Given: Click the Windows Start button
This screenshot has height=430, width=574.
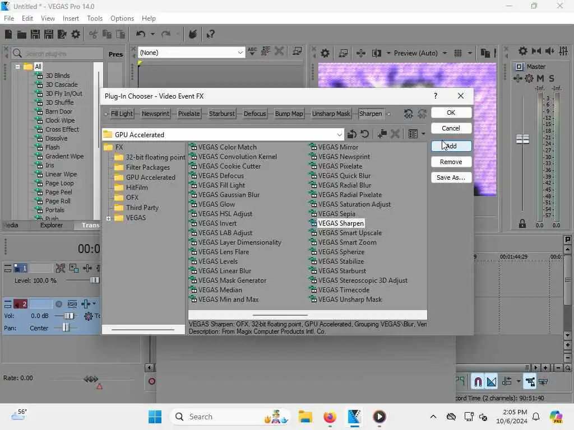Looking at the screenshot, I should 155,417.
